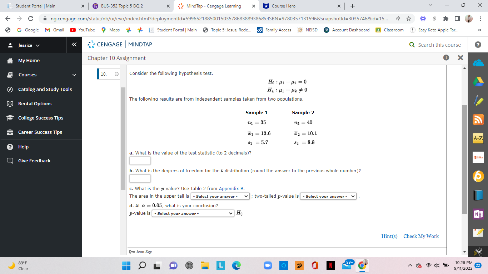
Task: Open the upper tail area answer dropdown
Action: pos(220,196)
